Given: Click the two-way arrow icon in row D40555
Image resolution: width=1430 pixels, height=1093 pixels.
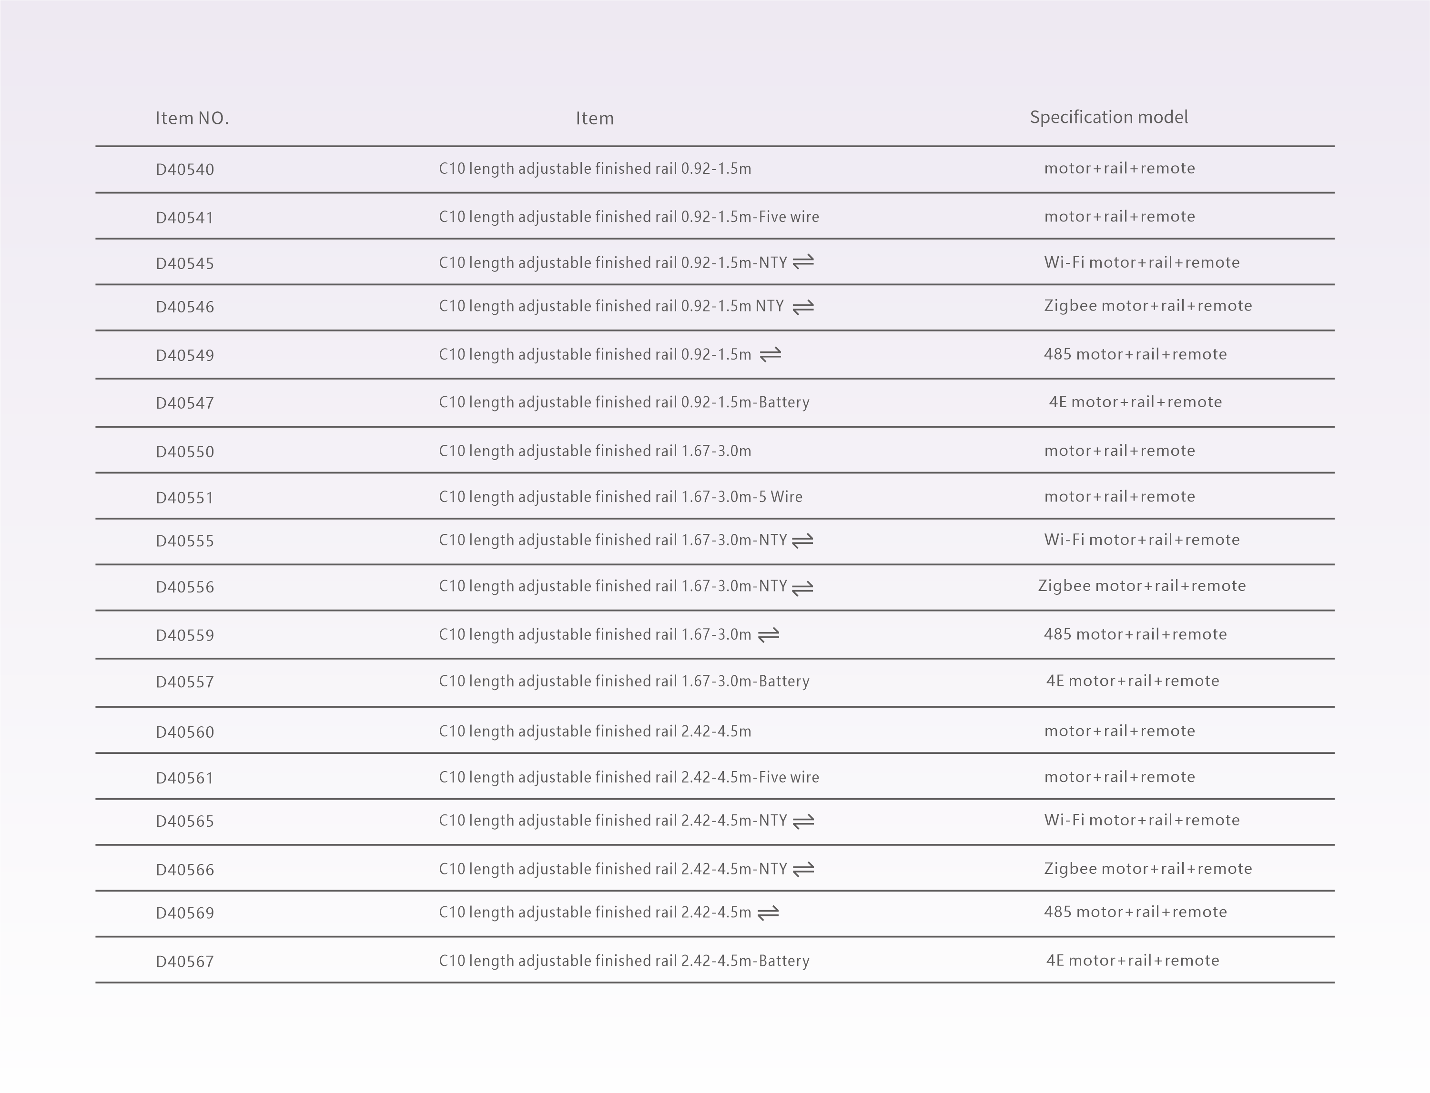Looking at the screenshot, I should pyautogui.click(x=802, y=541).
